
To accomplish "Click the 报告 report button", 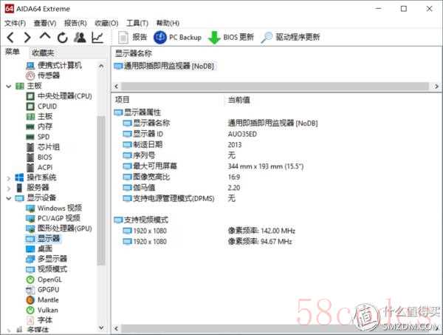I will (x=132, y=38).
